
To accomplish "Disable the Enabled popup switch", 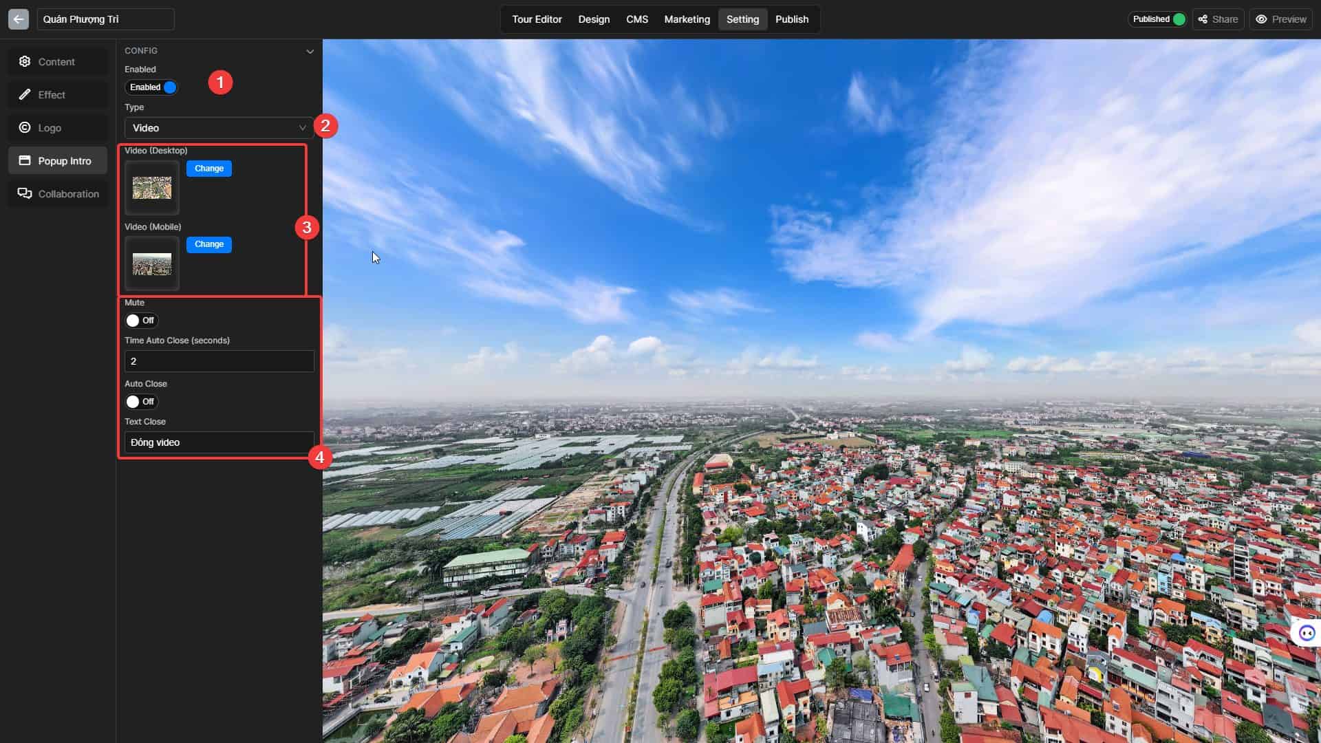I will [151, 87].
